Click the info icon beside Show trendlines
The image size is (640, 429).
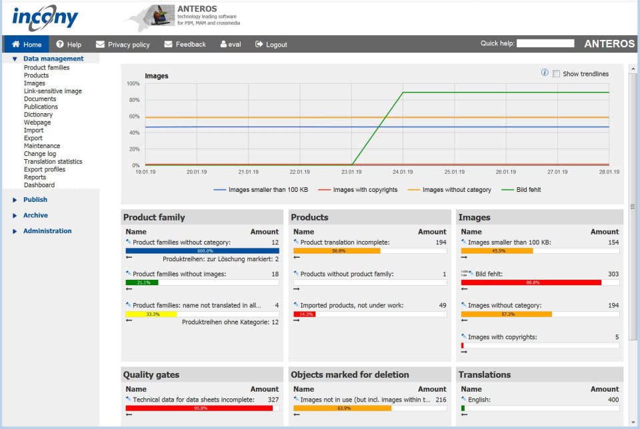tap(545, 73)
